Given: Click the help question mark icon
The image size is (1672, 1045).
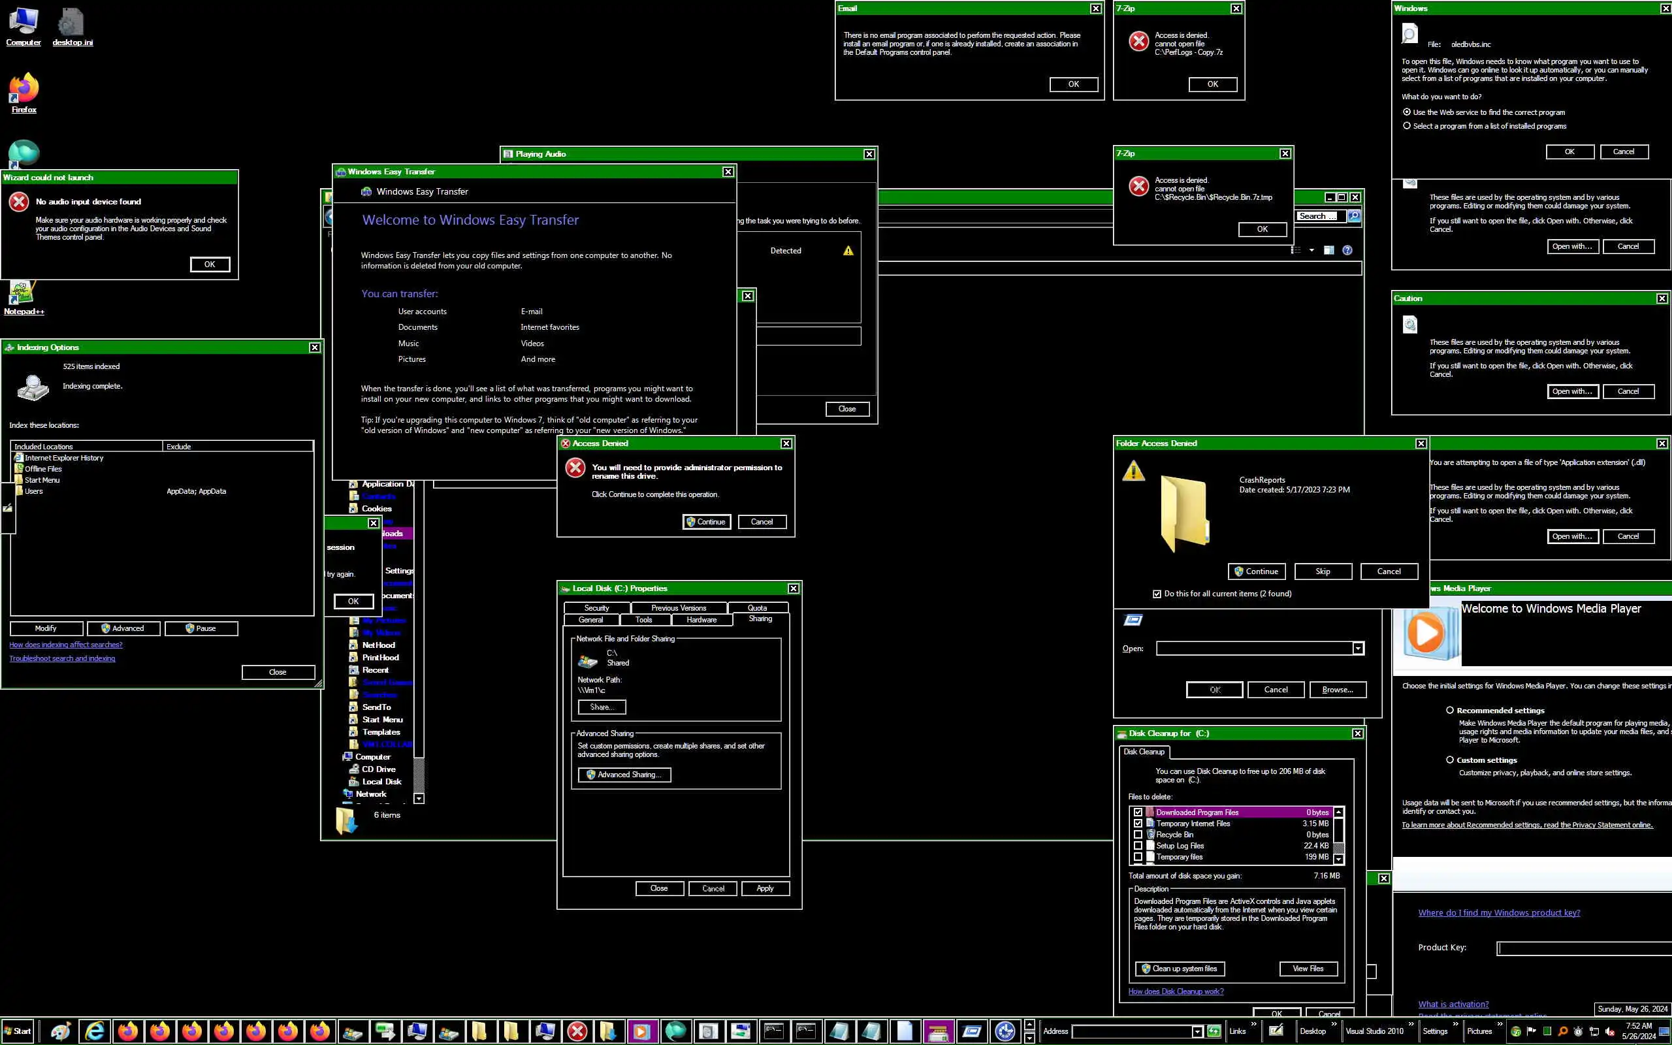Looking at the screenshot, I should click(x=1347, y=250).
